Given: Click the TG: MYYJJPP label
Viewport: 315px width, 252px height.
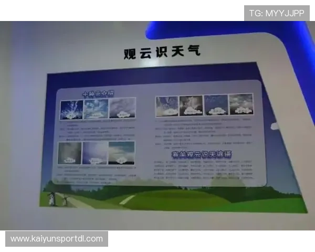Looking at the screenshot, I should [x=277, y=13].
